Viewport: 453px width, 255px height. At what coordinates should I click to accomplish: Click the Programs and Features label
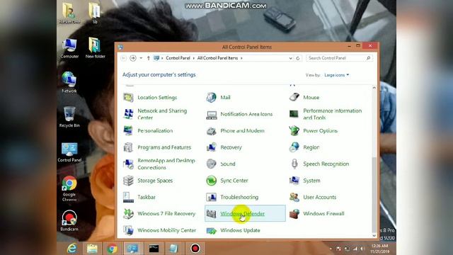(164, 147)
